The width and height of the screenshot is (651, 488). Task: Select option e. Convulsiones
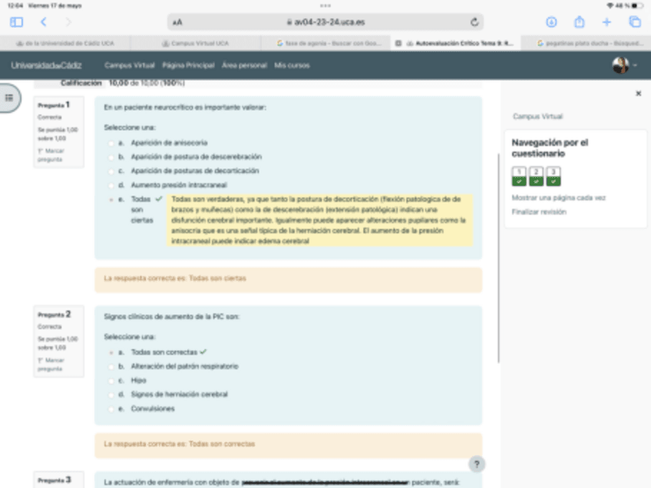(111, 409)
